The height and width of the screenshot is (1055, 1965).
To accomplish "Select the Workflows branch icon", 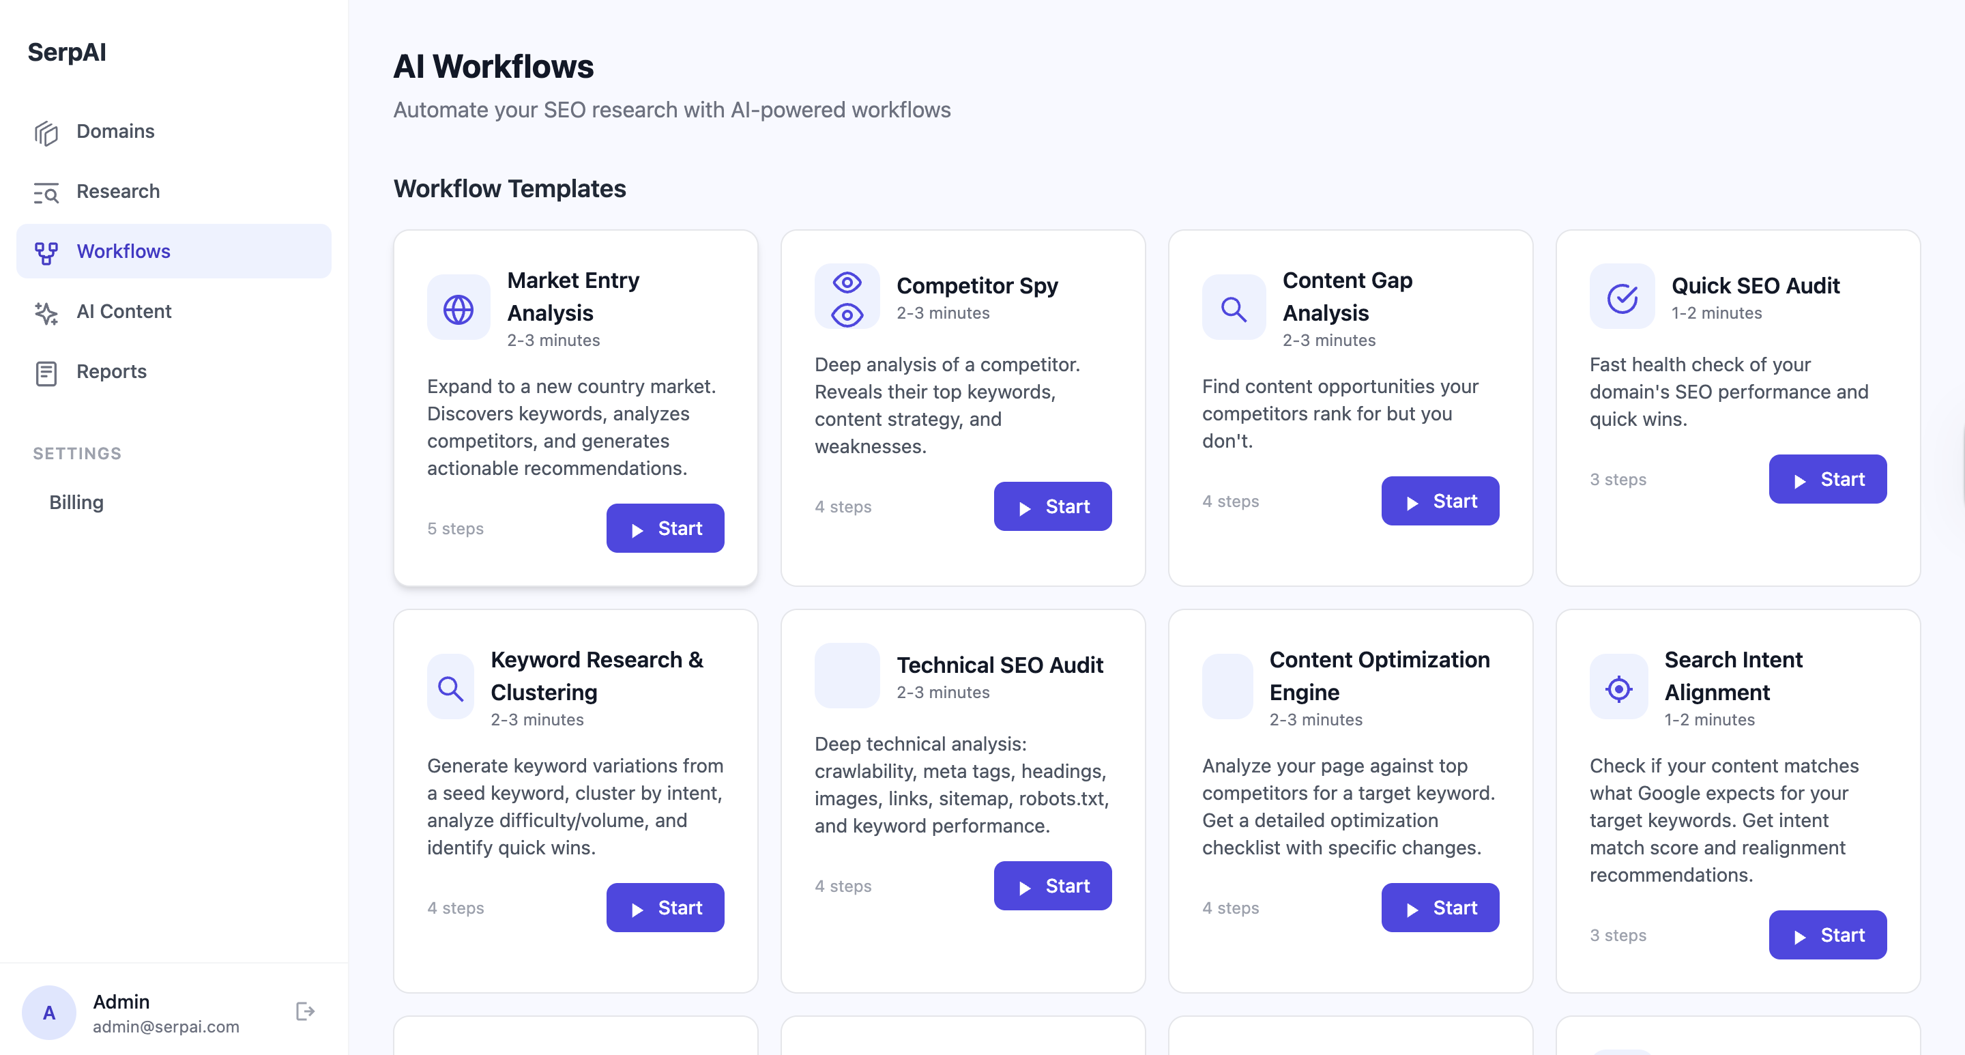I will (x=46, y=251).
